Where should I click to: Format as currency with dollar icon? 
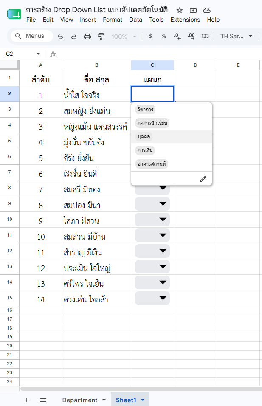point(150,36)
